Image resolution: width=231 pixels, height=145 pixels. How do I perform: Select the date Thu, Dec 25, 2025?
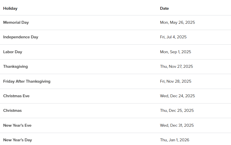[177, 110]
